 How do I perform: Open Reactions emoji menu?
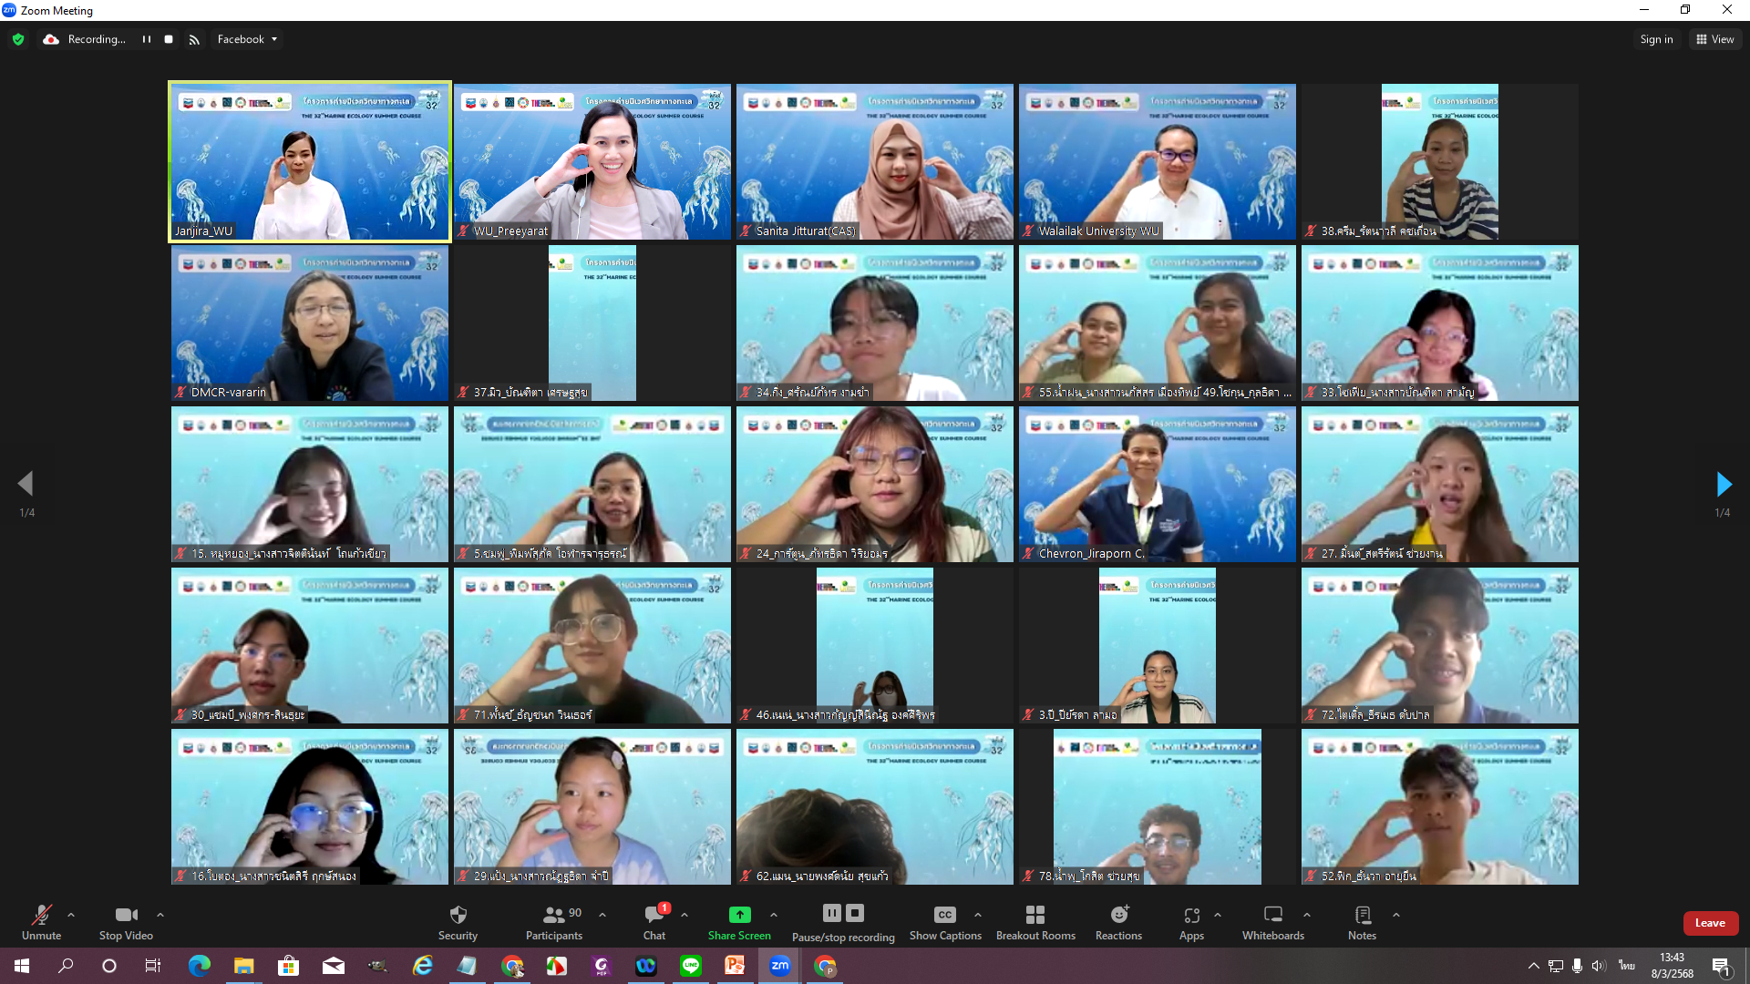(x=1118, y=915)
